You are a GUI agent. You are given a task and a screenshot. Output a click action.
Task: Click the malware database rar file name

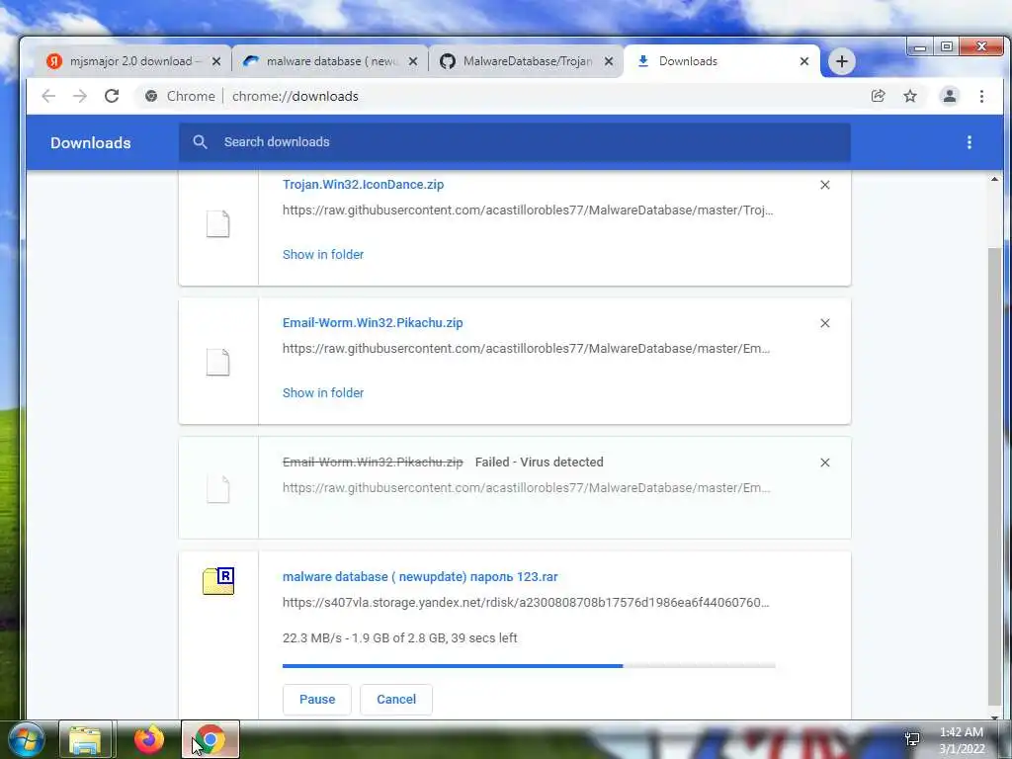(x=420, y=577)
